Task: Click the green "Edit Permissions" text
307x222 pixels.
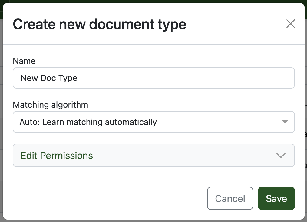Action: tap(57, 155)
